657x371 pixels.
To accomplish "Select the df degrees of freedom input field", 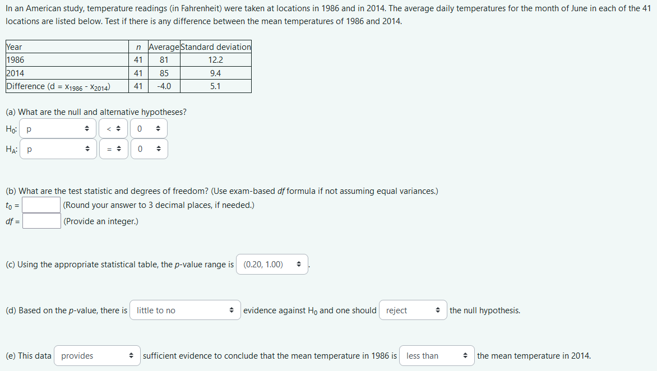I will tap(41, 221).
